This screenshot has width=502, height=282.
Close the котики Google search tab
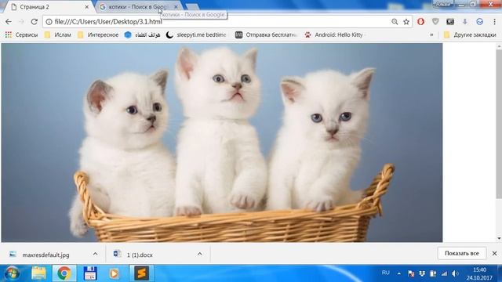(x=176, y=7)
